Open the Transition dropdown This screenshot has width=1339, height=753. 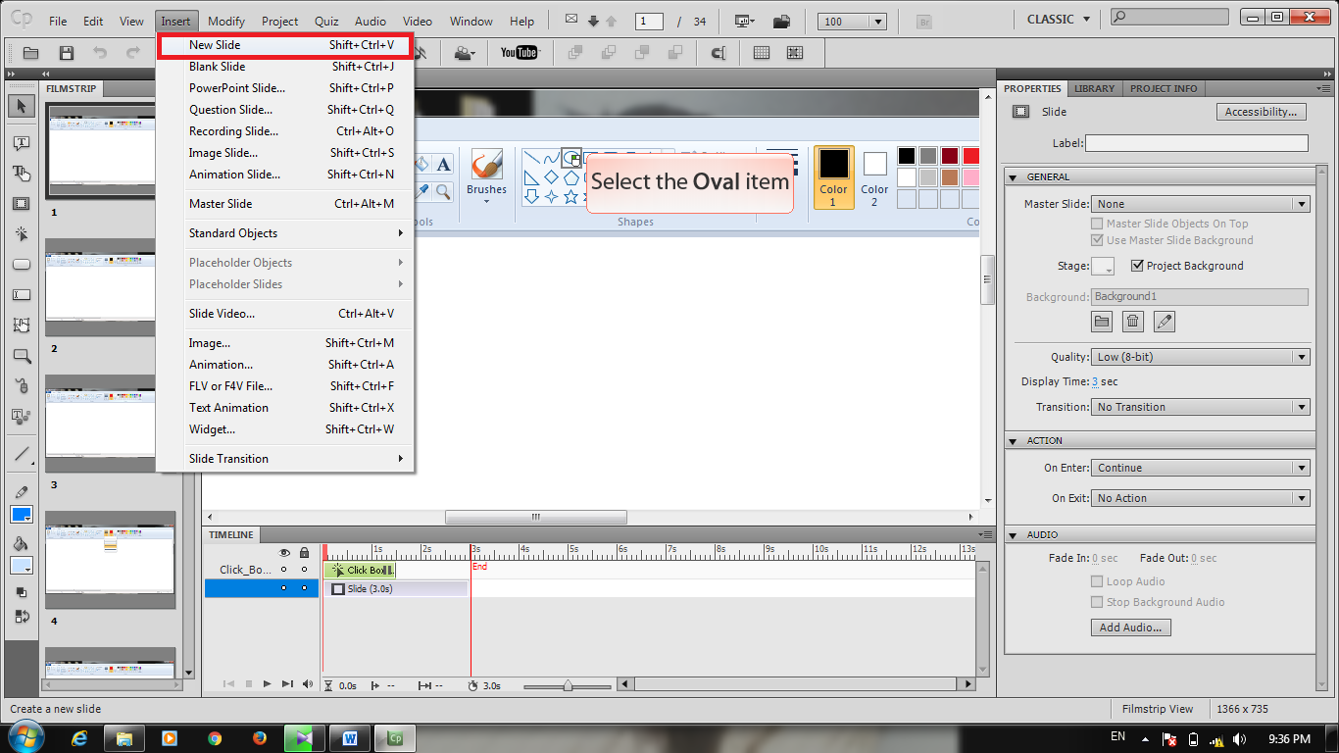coord(1200,407)
